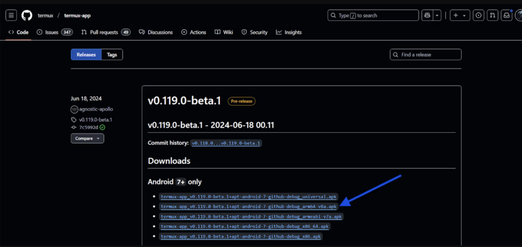Expand the Compare dropdown button
Viewport: 522px width, 247px height.
[87, 138]
